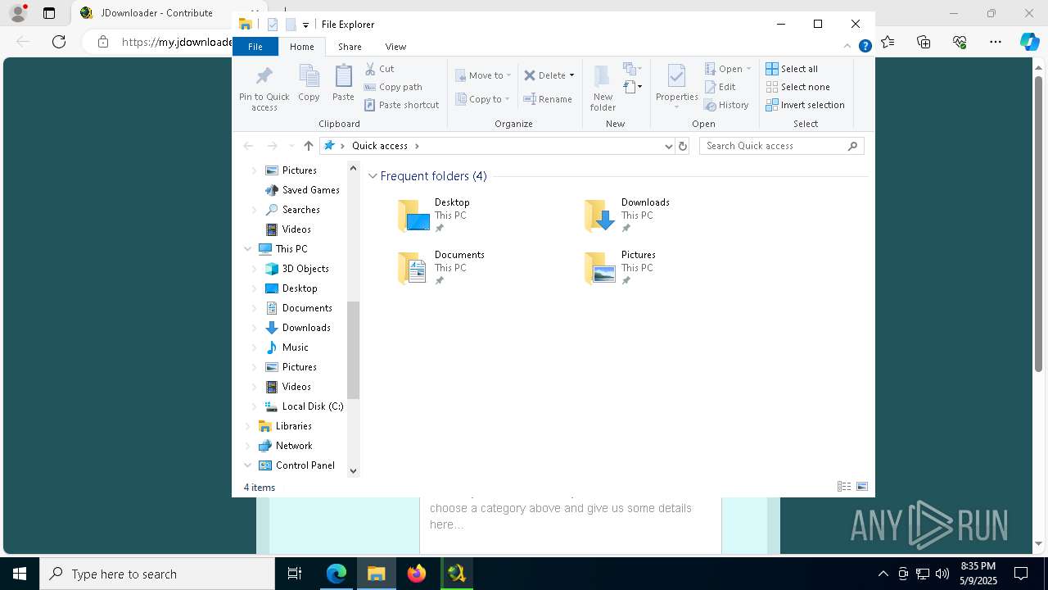
Task: Click the Copy path command
Action: pos(393,87)
